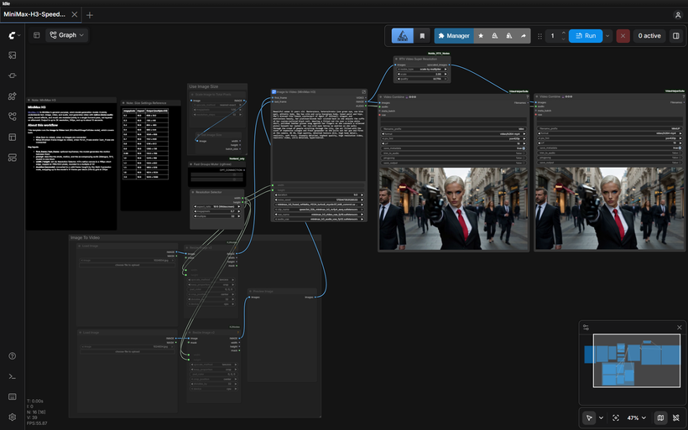
Task: Click the Manager button
Action: pos(454,36)
